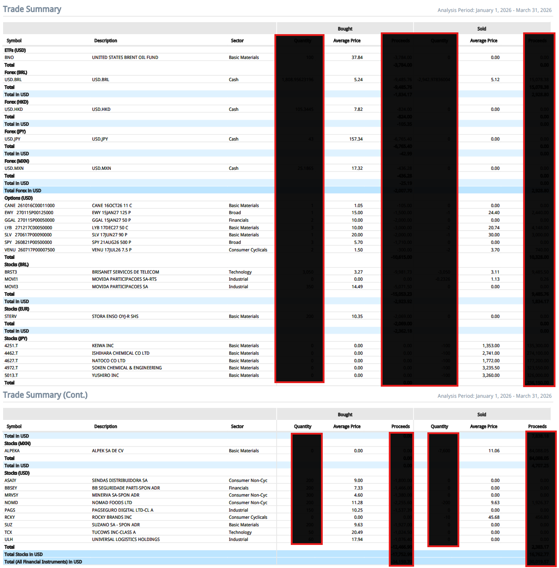
Task: Sort by the Sold Proceeds column header
Action: [x=538, y=40]
